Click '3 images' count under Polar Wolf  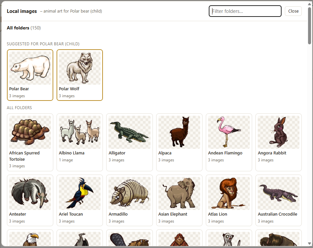point(67,96)
